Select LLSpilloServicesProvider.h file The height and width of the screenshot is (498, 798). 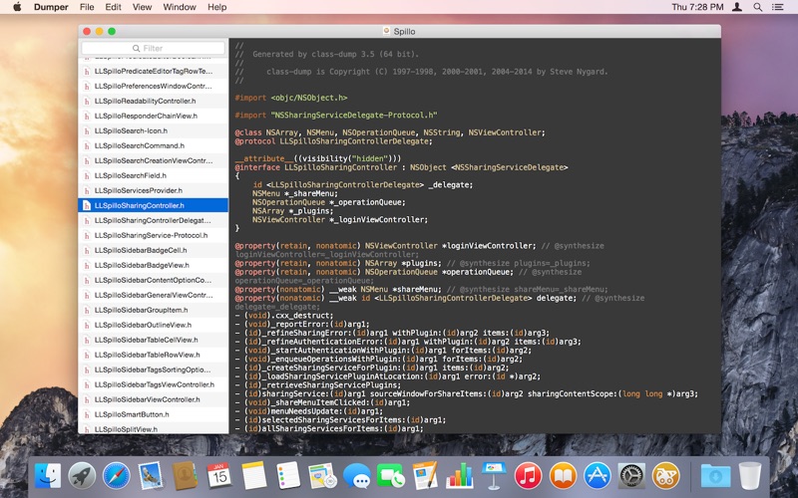coord(139,190)
